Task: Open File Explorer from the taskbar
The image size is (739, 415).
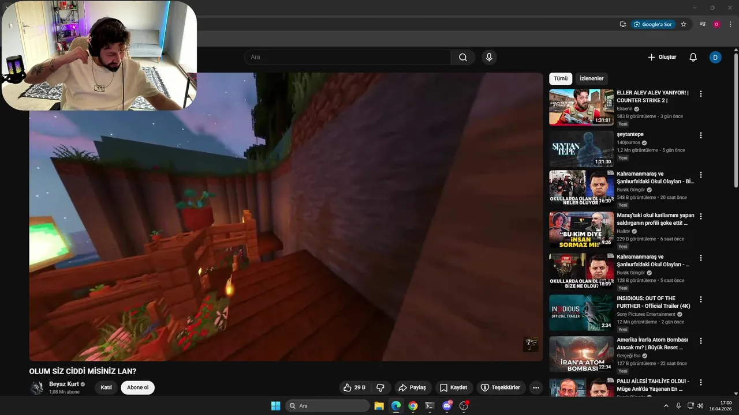Action: 379,406
